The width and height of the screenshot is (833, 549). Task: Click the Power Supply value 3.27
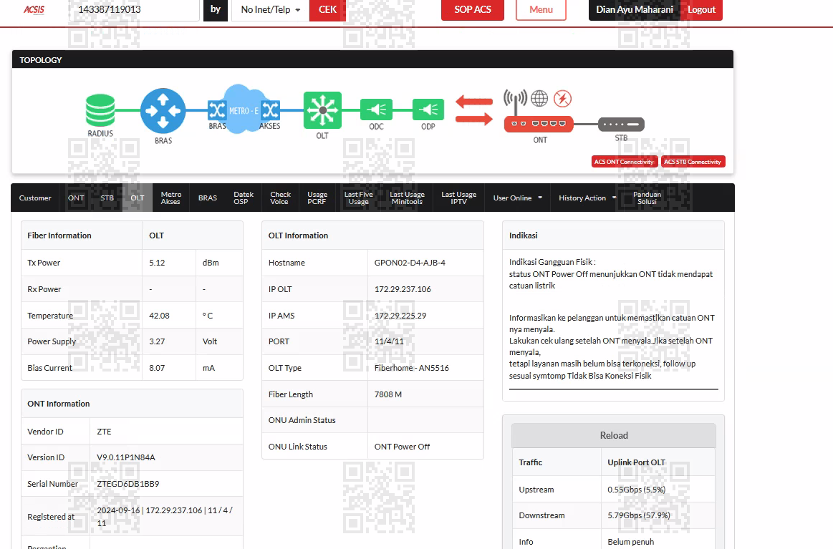(x=158, y=341)
